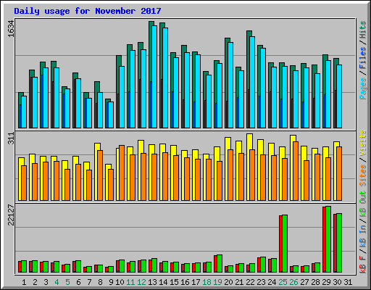Click the Visits legend label
Screen dimensions: 371x290
[x=363, y=144]
